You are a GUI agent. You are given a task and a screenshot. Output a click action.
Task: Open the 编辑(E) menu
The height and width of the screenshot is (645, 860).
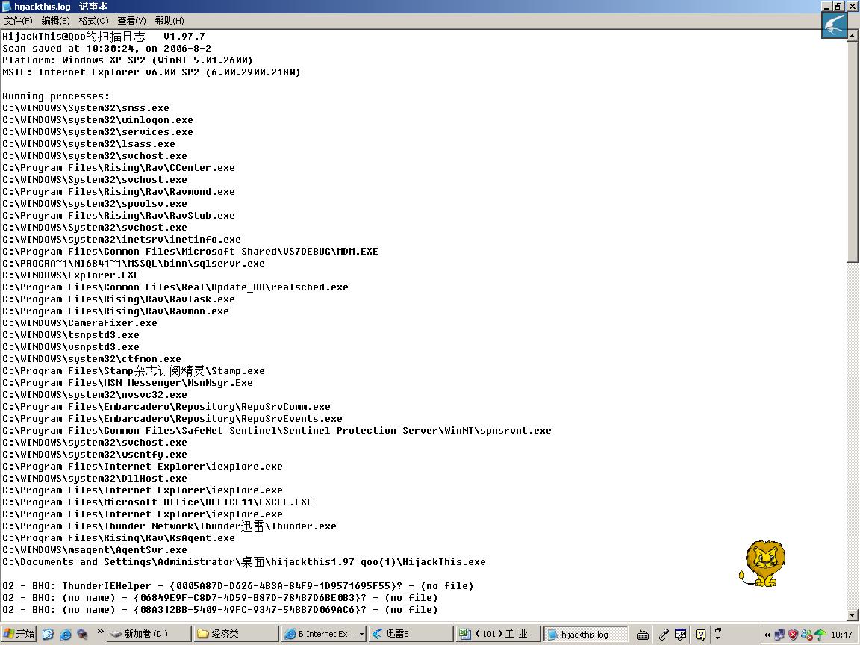click(x=55, y=21)
